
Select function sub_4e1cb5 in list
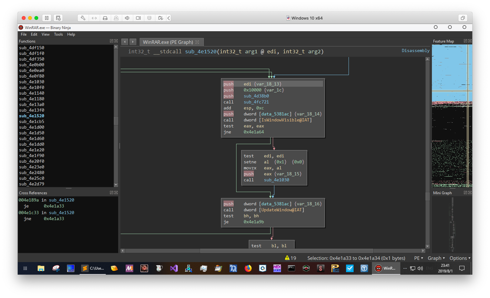[32, 121]
